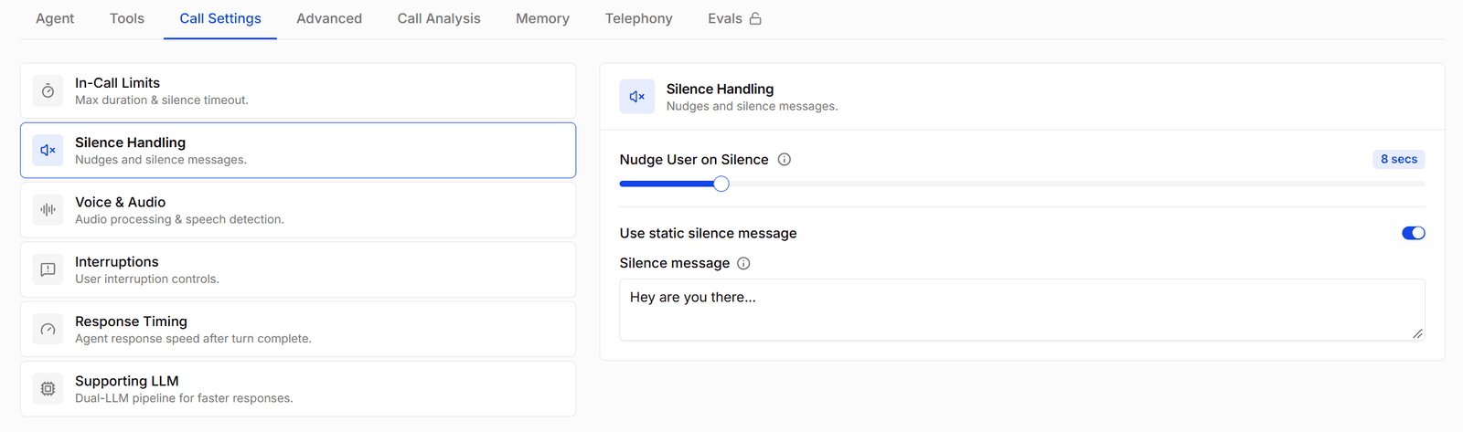
Task: Click the resize grip of the Silence message box
Action: [x=1417, y=333]
